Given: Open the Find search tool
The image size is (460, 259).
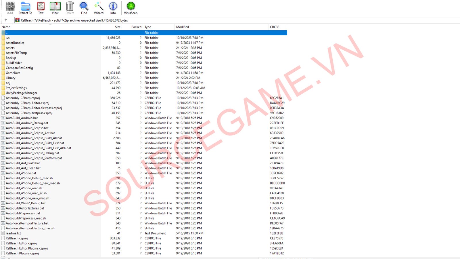Looking at the screenshot, I should (x=84, y=8).
